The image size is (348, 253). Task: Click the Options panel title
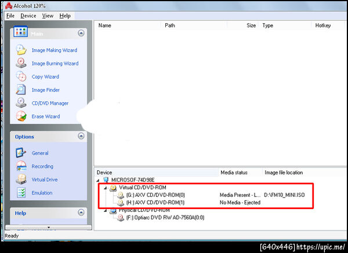24,137
